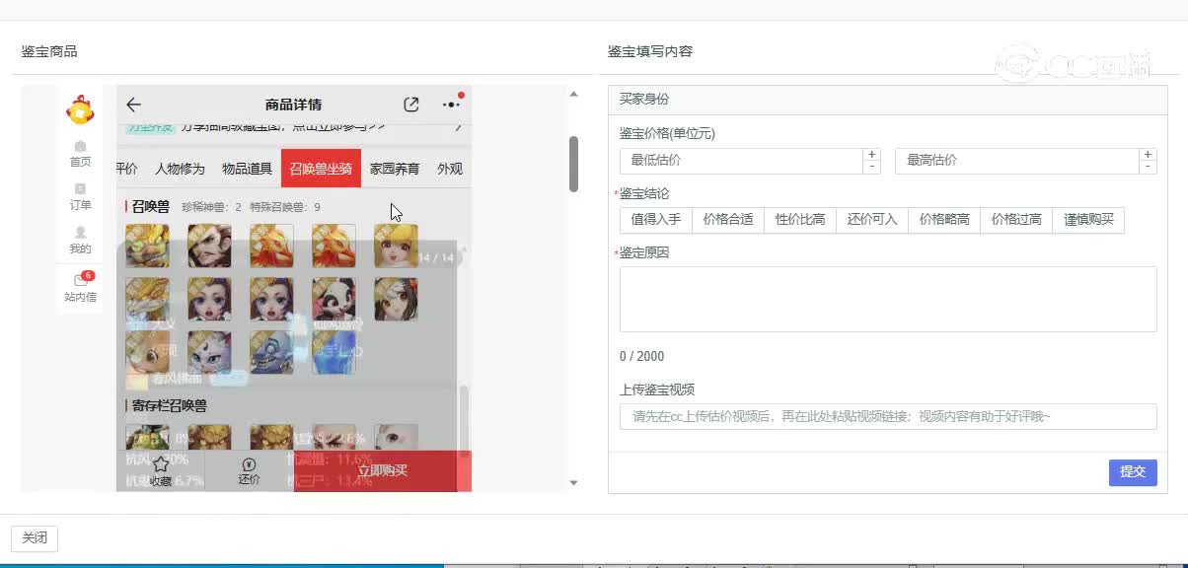Image resolution: width=1188 pixels, height=568 pixels.
Task: Click the back arrow on 商品详情
Action: click(x=133, y=105)
